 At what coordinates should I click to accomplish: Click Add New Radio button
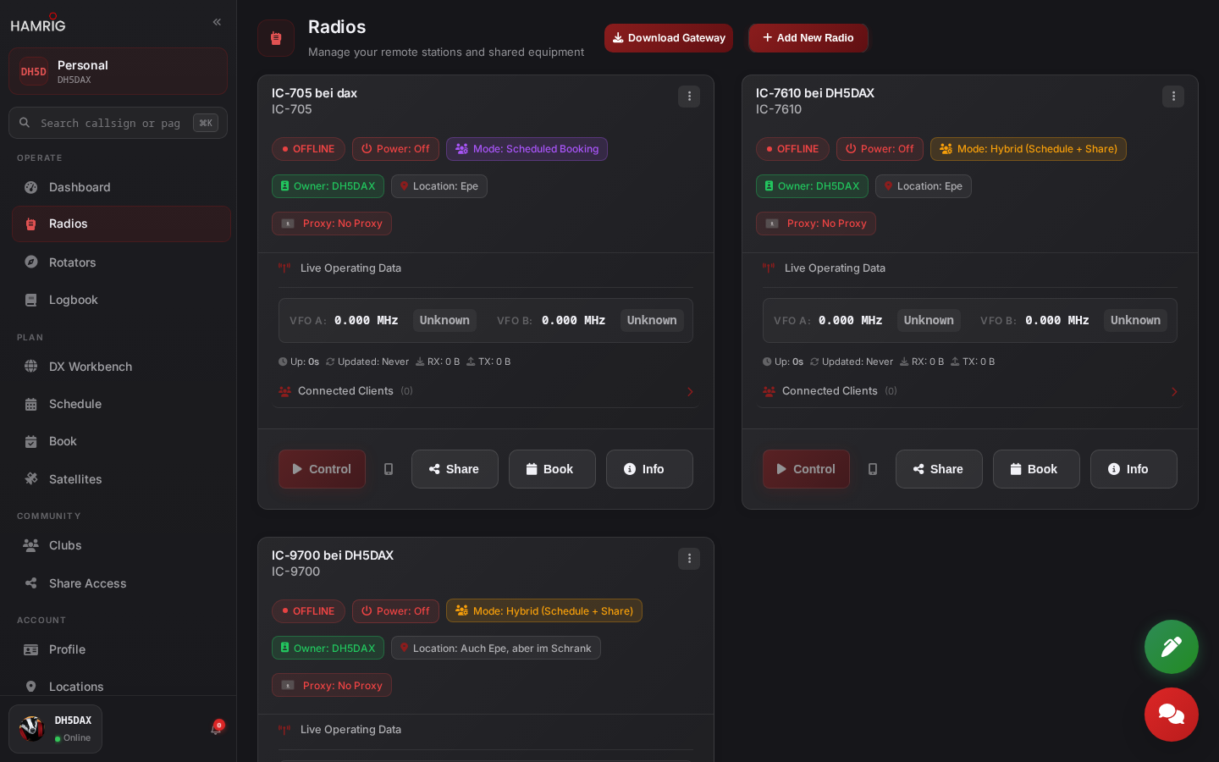tap(808, 38)
